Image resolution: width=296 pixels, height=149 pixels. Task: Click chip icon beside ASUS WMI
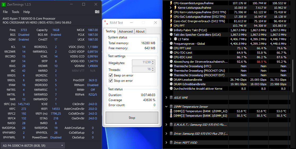171,98
